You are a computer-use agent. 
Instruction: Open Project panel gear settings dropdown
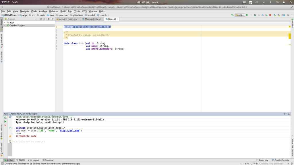click(x=49, y=19)
